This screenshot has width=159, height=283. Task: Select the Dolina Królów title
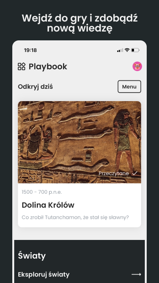[48, 205]
